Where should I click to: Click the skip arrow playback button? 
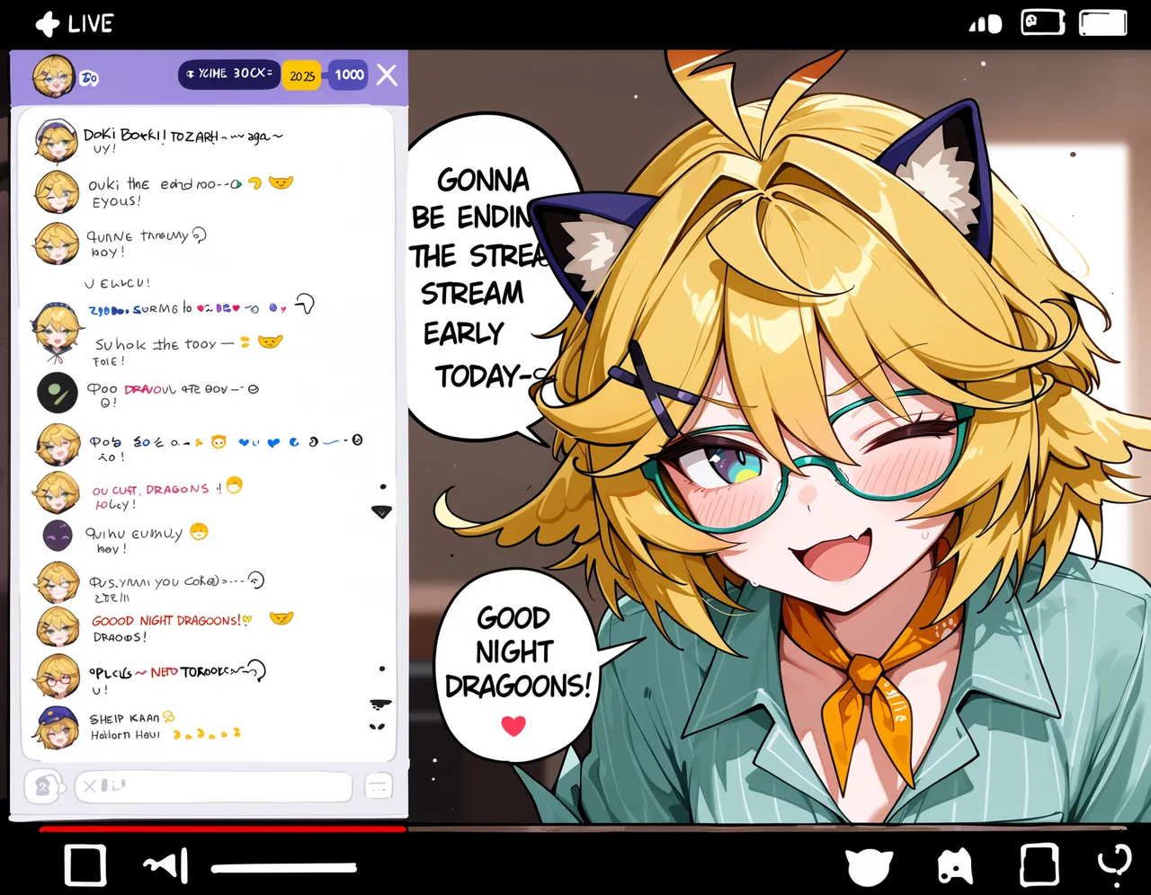tap(167, 865)
